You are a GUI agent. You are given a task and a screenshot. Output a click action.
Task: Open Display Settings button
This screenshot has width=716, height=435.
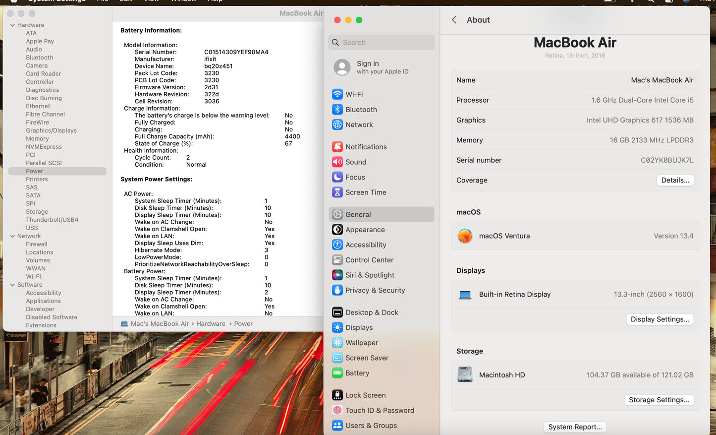pos(660,319)
